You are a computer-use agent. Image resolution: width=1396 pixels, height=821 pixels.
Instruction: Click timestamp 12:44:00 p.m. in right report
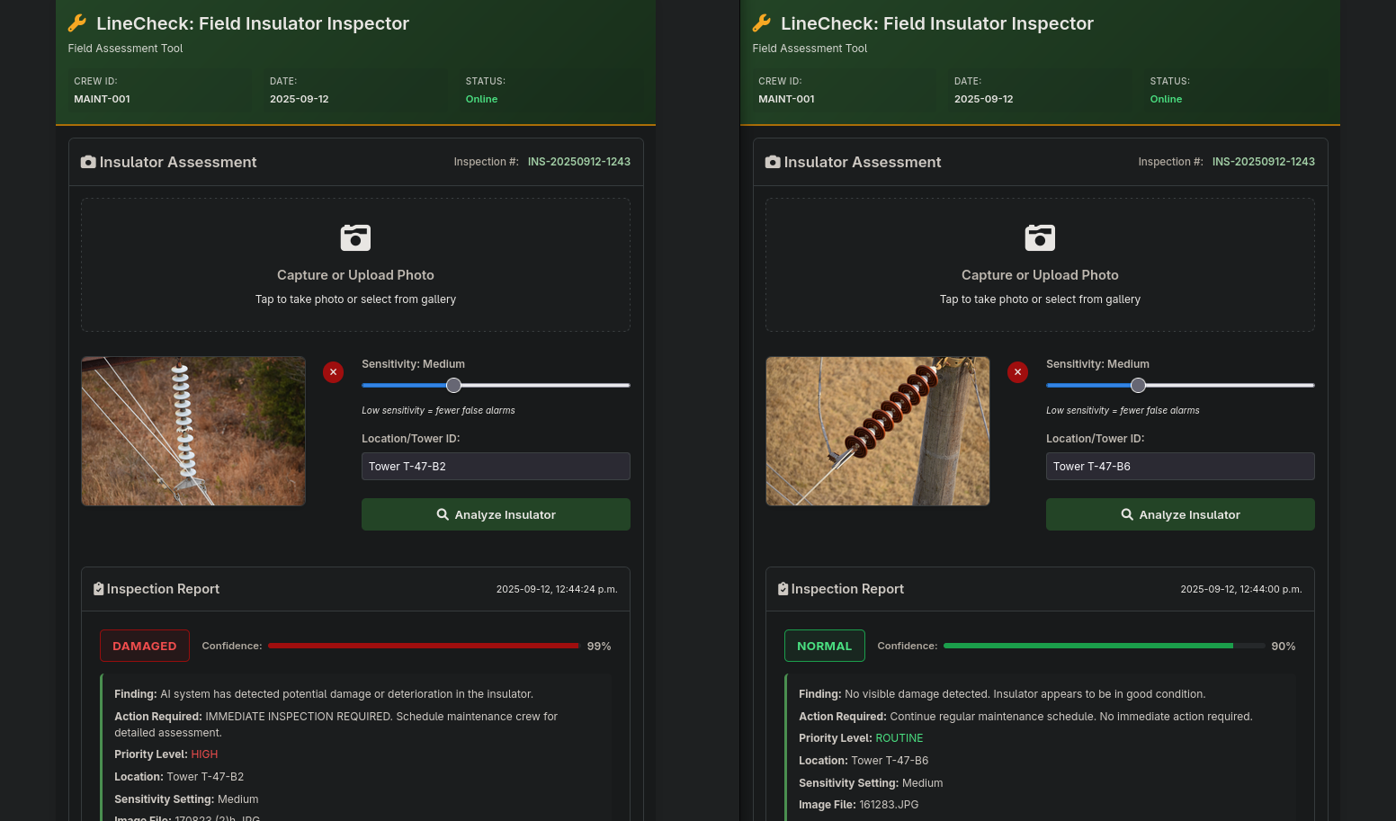click(x=1241, y=589)
